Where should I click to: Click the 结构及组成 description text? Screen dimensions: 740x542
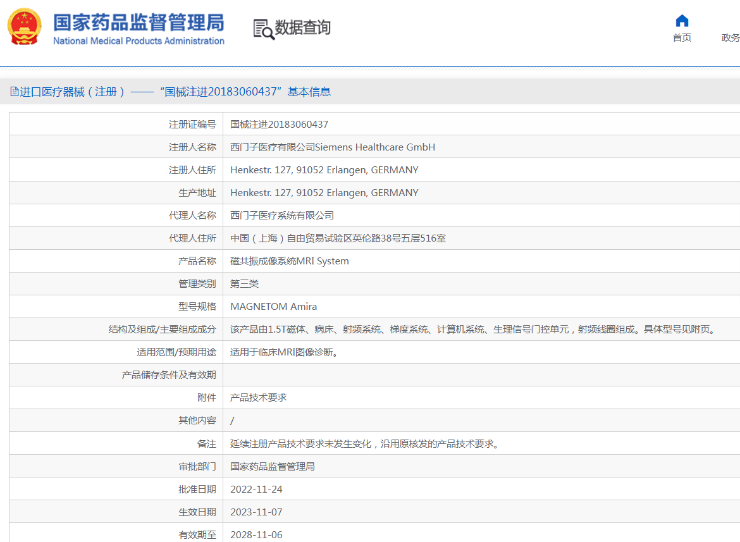(474, 330)
